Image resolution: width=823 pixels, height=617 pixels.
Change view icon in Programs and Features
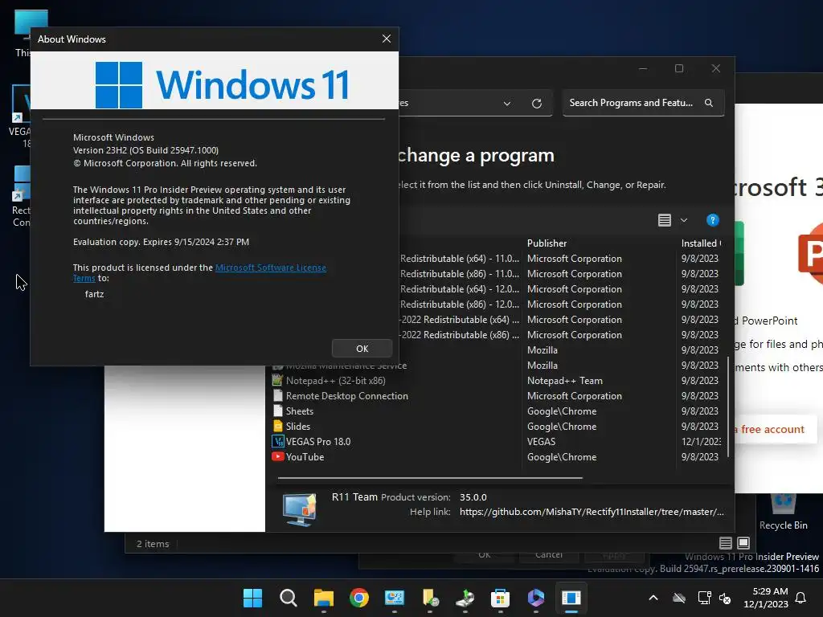click(665, 220)
